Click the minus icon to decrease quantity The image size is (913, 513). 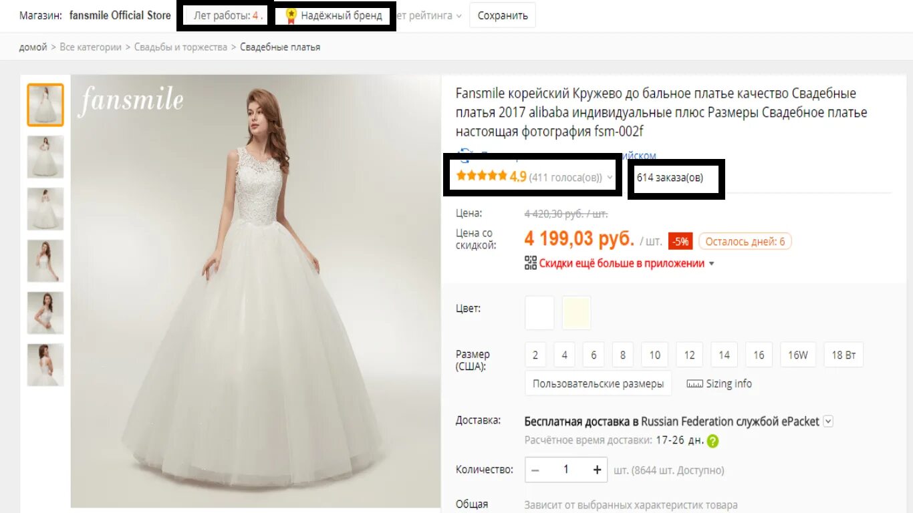tap(535, 470)
